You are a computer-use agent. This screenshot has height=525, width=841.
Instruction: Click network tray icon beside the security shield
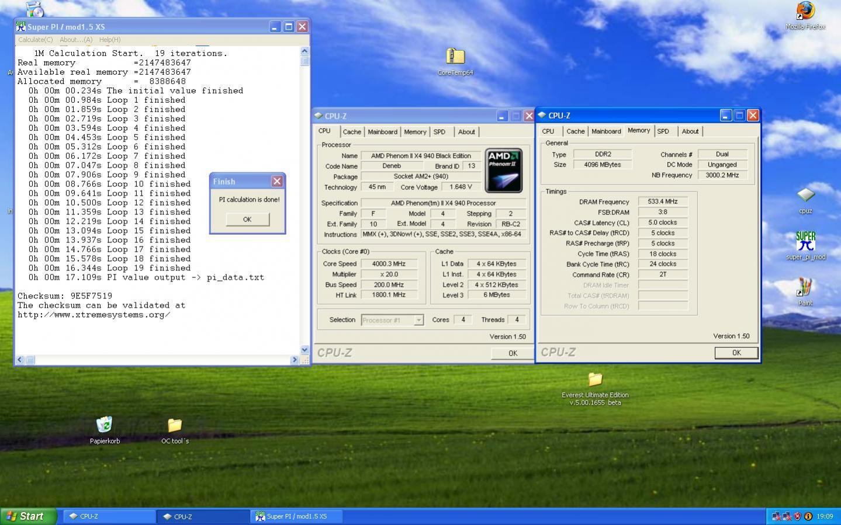787,516
